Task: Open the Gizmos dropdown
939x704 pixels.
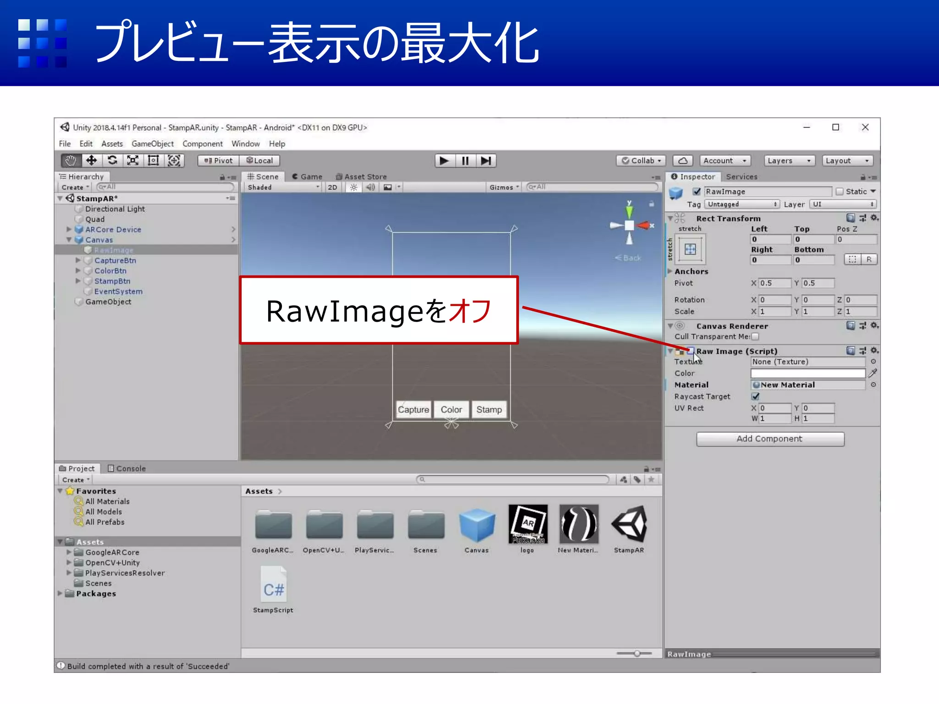Action: tap(503, 187)
